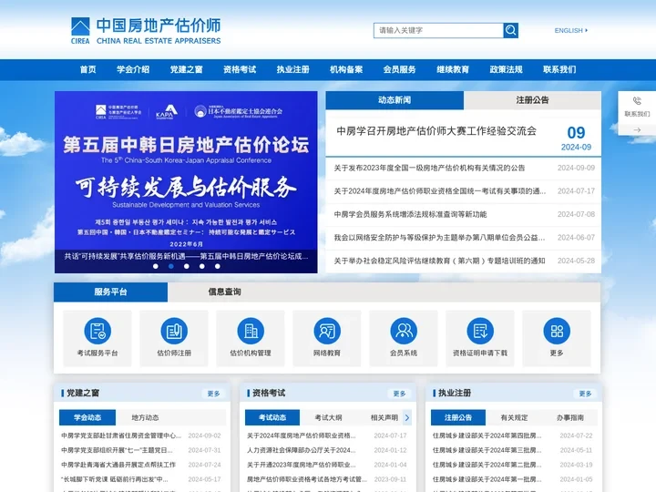Open 资格考试 menu item
The width and height of the screenshot is (656, 492).
pyautogui.click(x=240, y=69)
